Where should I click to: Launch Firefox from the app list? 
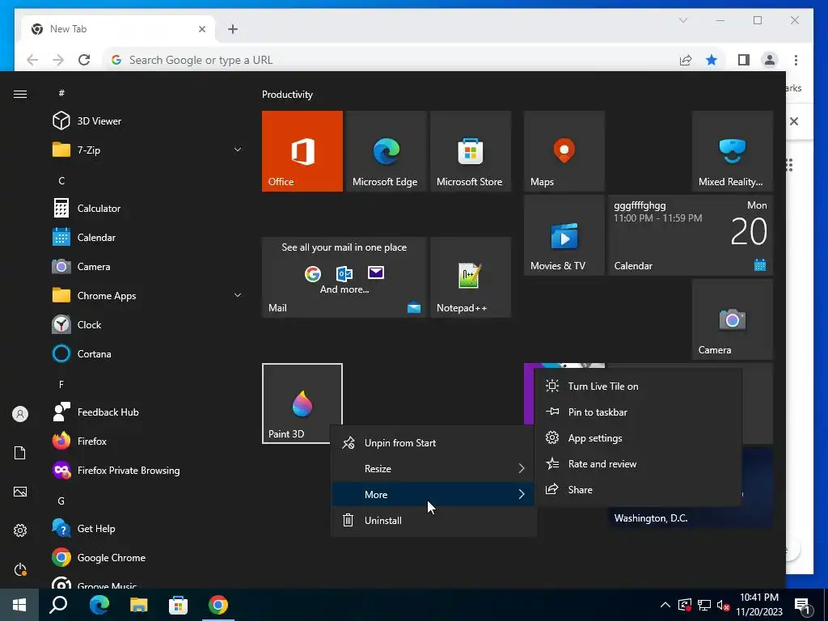147,441
